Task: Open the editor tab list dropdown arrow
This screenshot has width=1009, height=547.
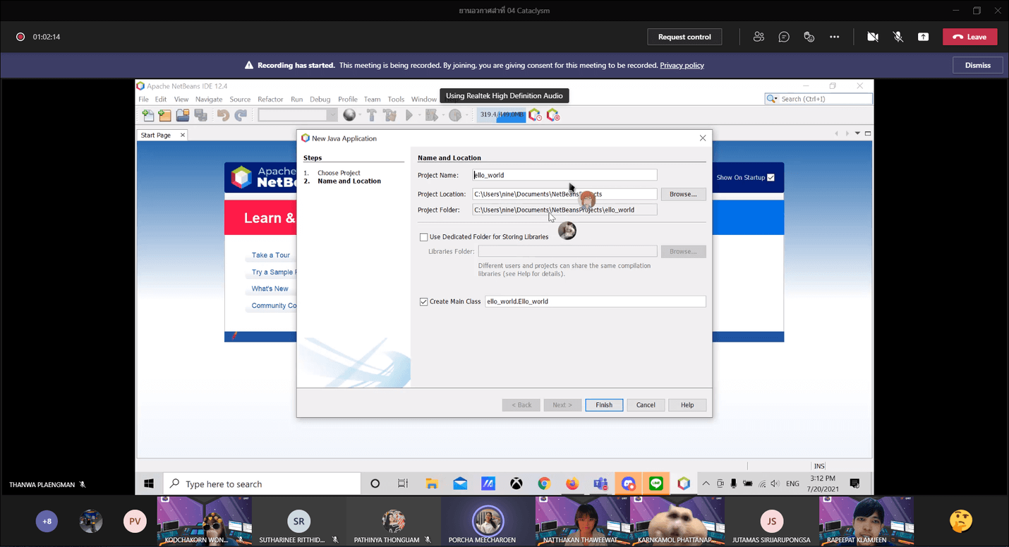Action: (x=858, y=133)
